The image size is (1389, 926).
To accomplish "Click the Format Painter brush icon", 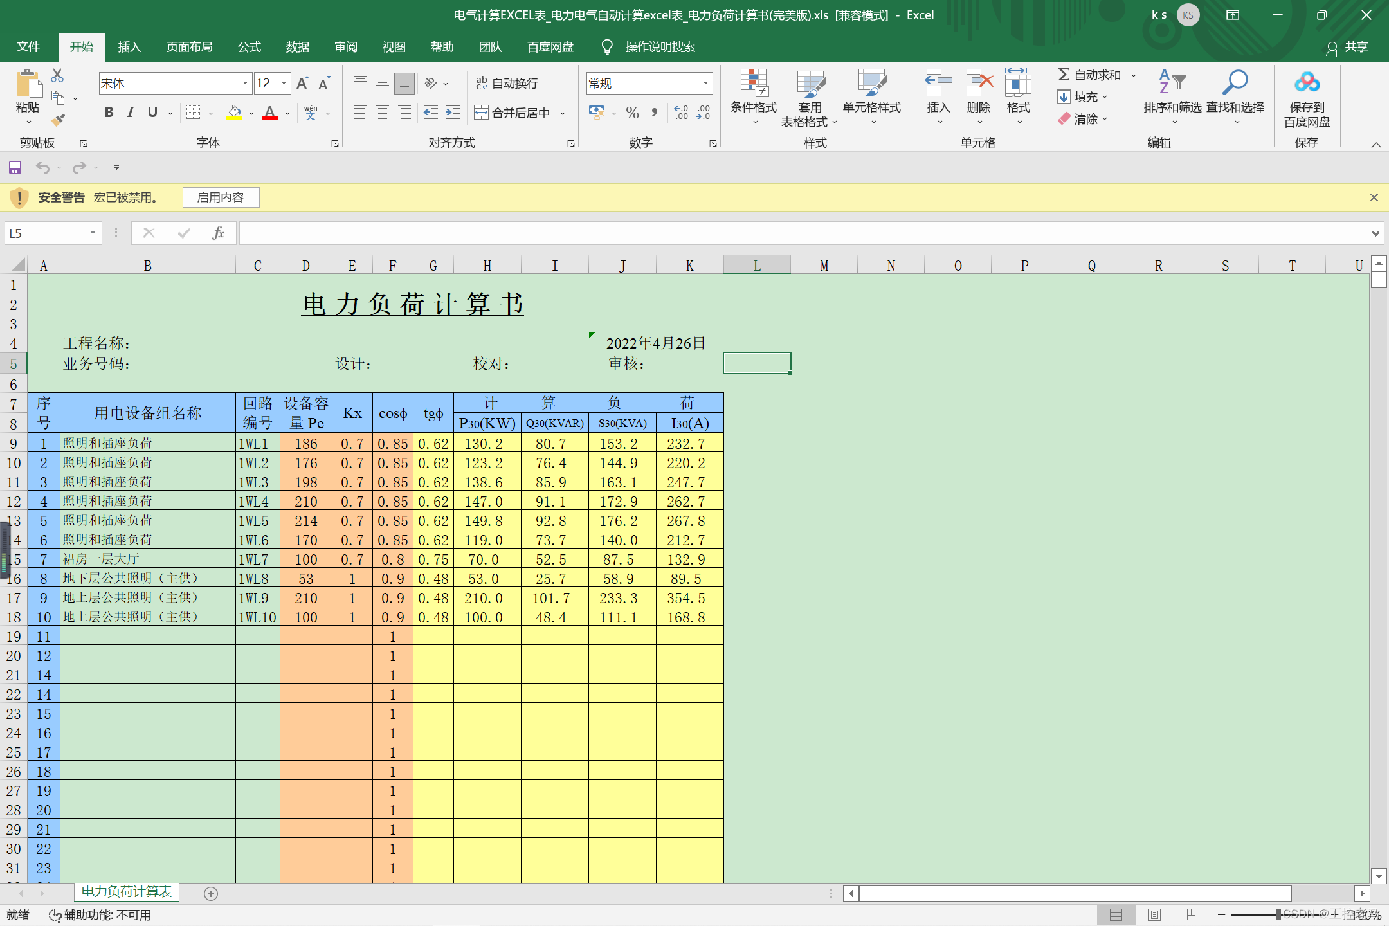I will tap(58, 120).
